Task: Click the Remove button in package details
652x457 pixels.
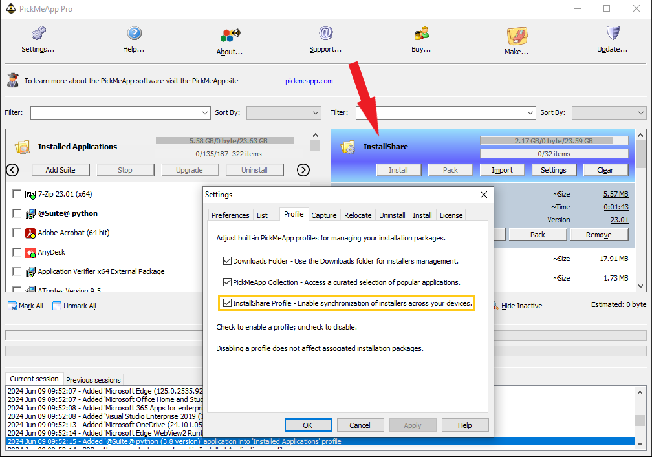Action: [599, 235]
